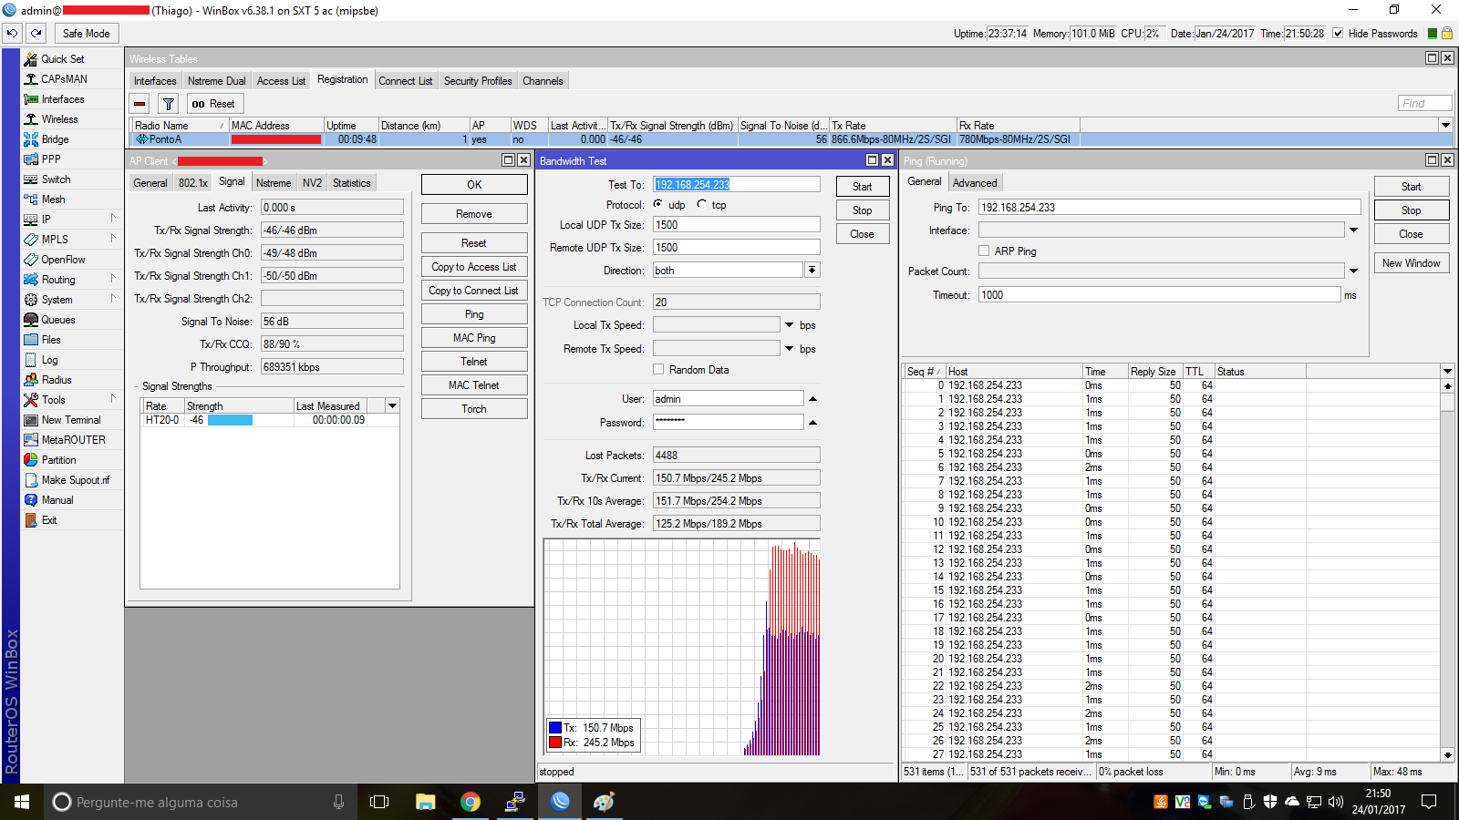Image resolution: width=1459 pixels, height=820 pixels.
Task: Click the undo arrow icon in toolbar
Action: click(x=12, y=33)
